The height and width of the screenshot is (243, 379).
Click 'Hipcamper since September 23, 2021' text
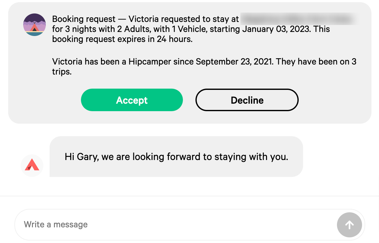[x=201, y=61]
